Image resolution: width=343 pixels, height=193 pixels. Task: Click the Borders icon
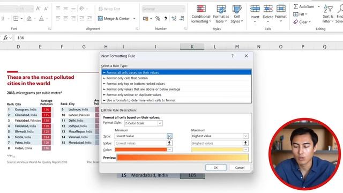(x=16, y=19)
